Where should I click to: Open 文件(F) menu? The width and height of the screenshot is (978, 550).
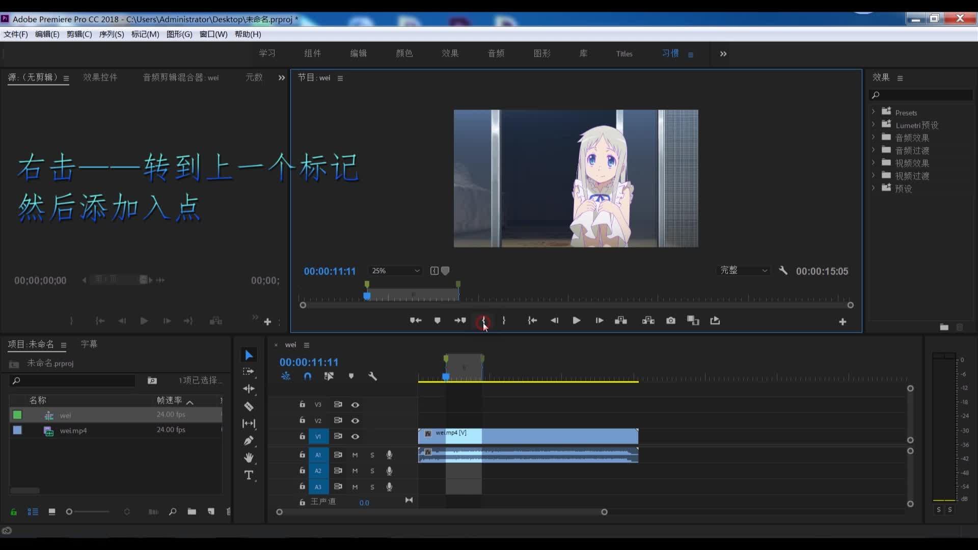16,34
